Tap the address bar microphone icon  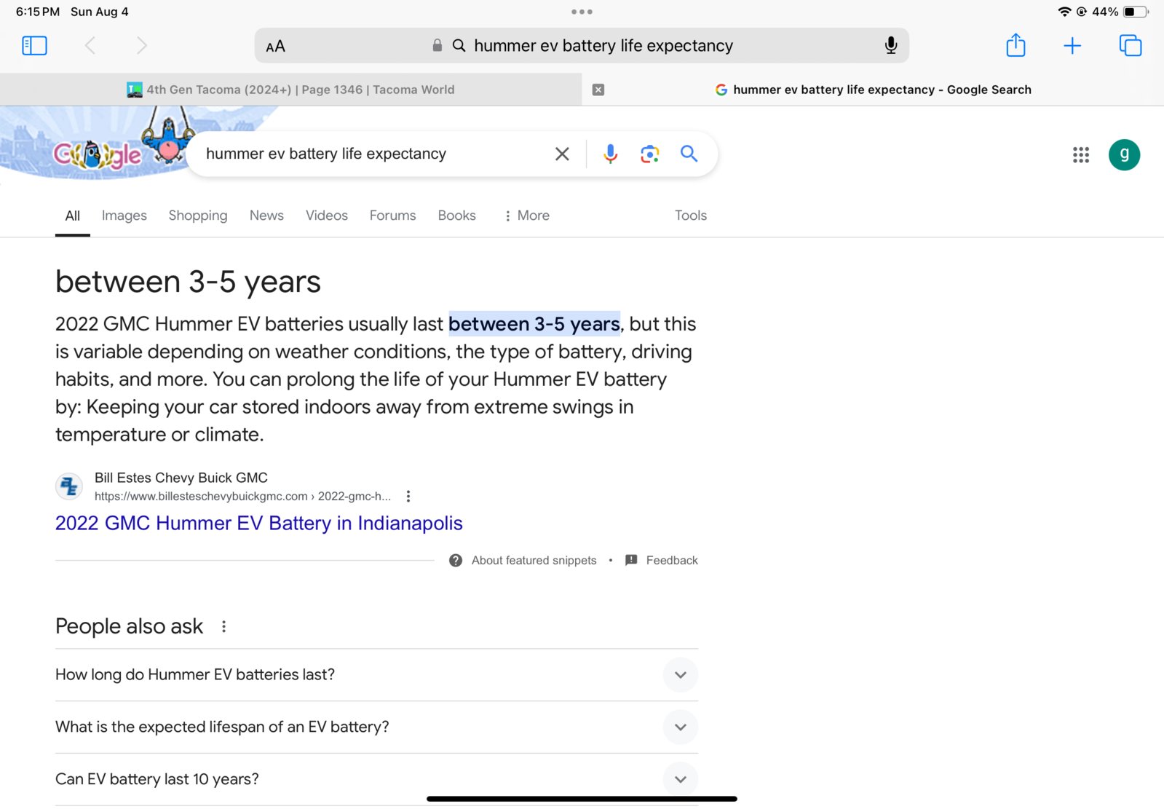tap(890, 46)
